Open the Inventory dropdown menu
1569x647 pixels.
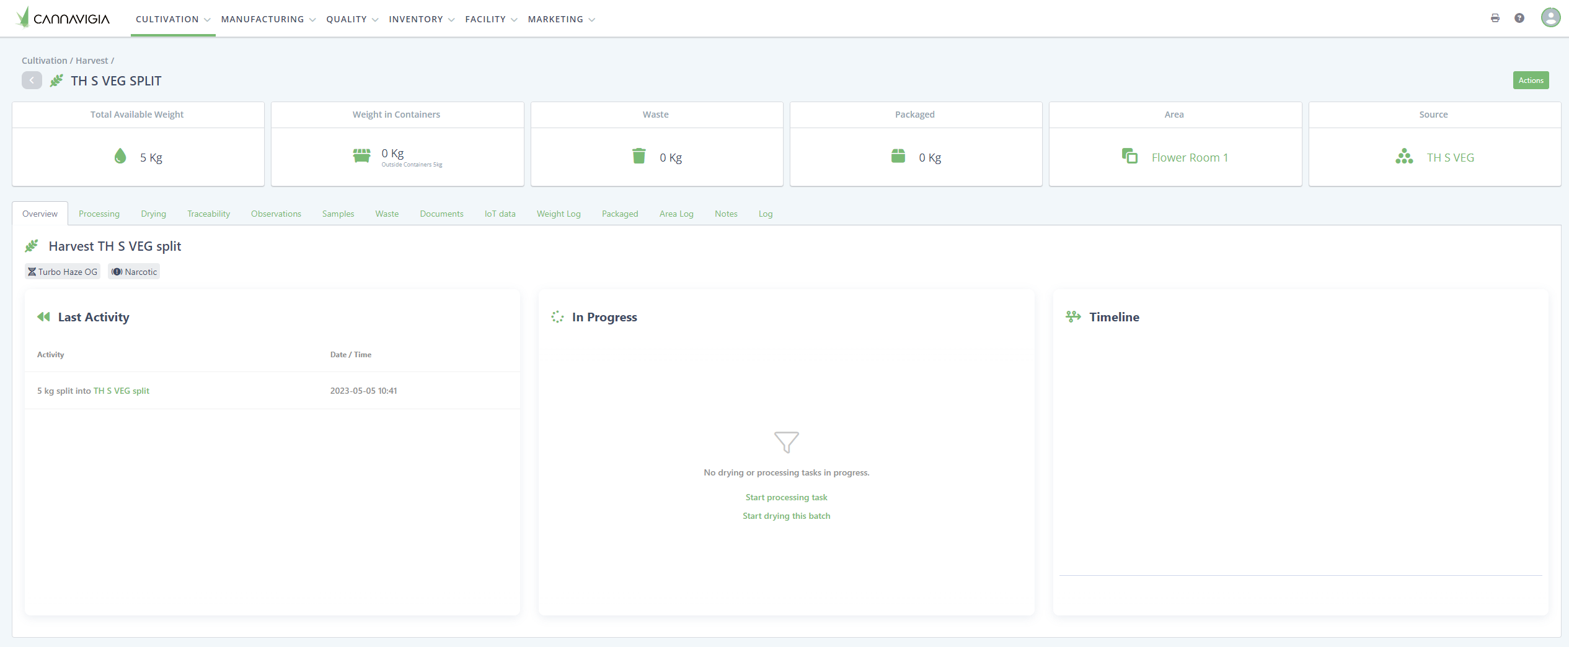coord(421,19)
